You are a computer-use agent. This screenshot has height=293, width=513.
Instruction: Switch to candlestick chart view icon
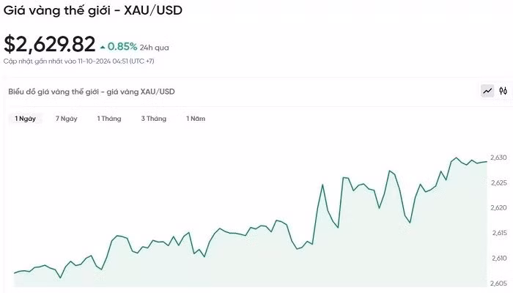(x=503, y=91)
